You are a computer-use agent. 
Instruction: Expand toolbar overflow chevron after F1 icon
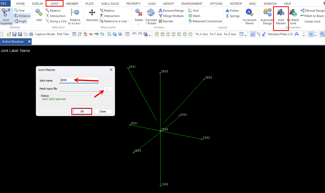304,34
